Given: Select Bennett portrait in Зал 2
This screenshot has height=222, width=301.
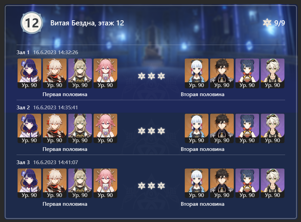Looking at the screenshot, I should [x=273, y=129].
